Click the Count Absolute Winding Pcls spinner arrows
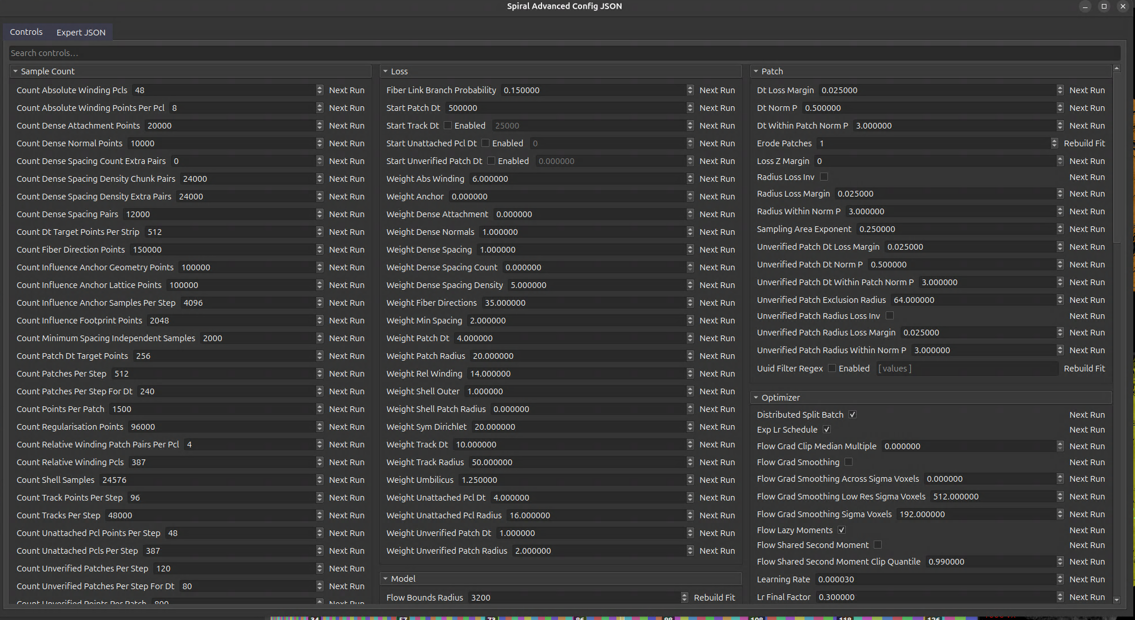1135x620 pixels. [320, 90]
